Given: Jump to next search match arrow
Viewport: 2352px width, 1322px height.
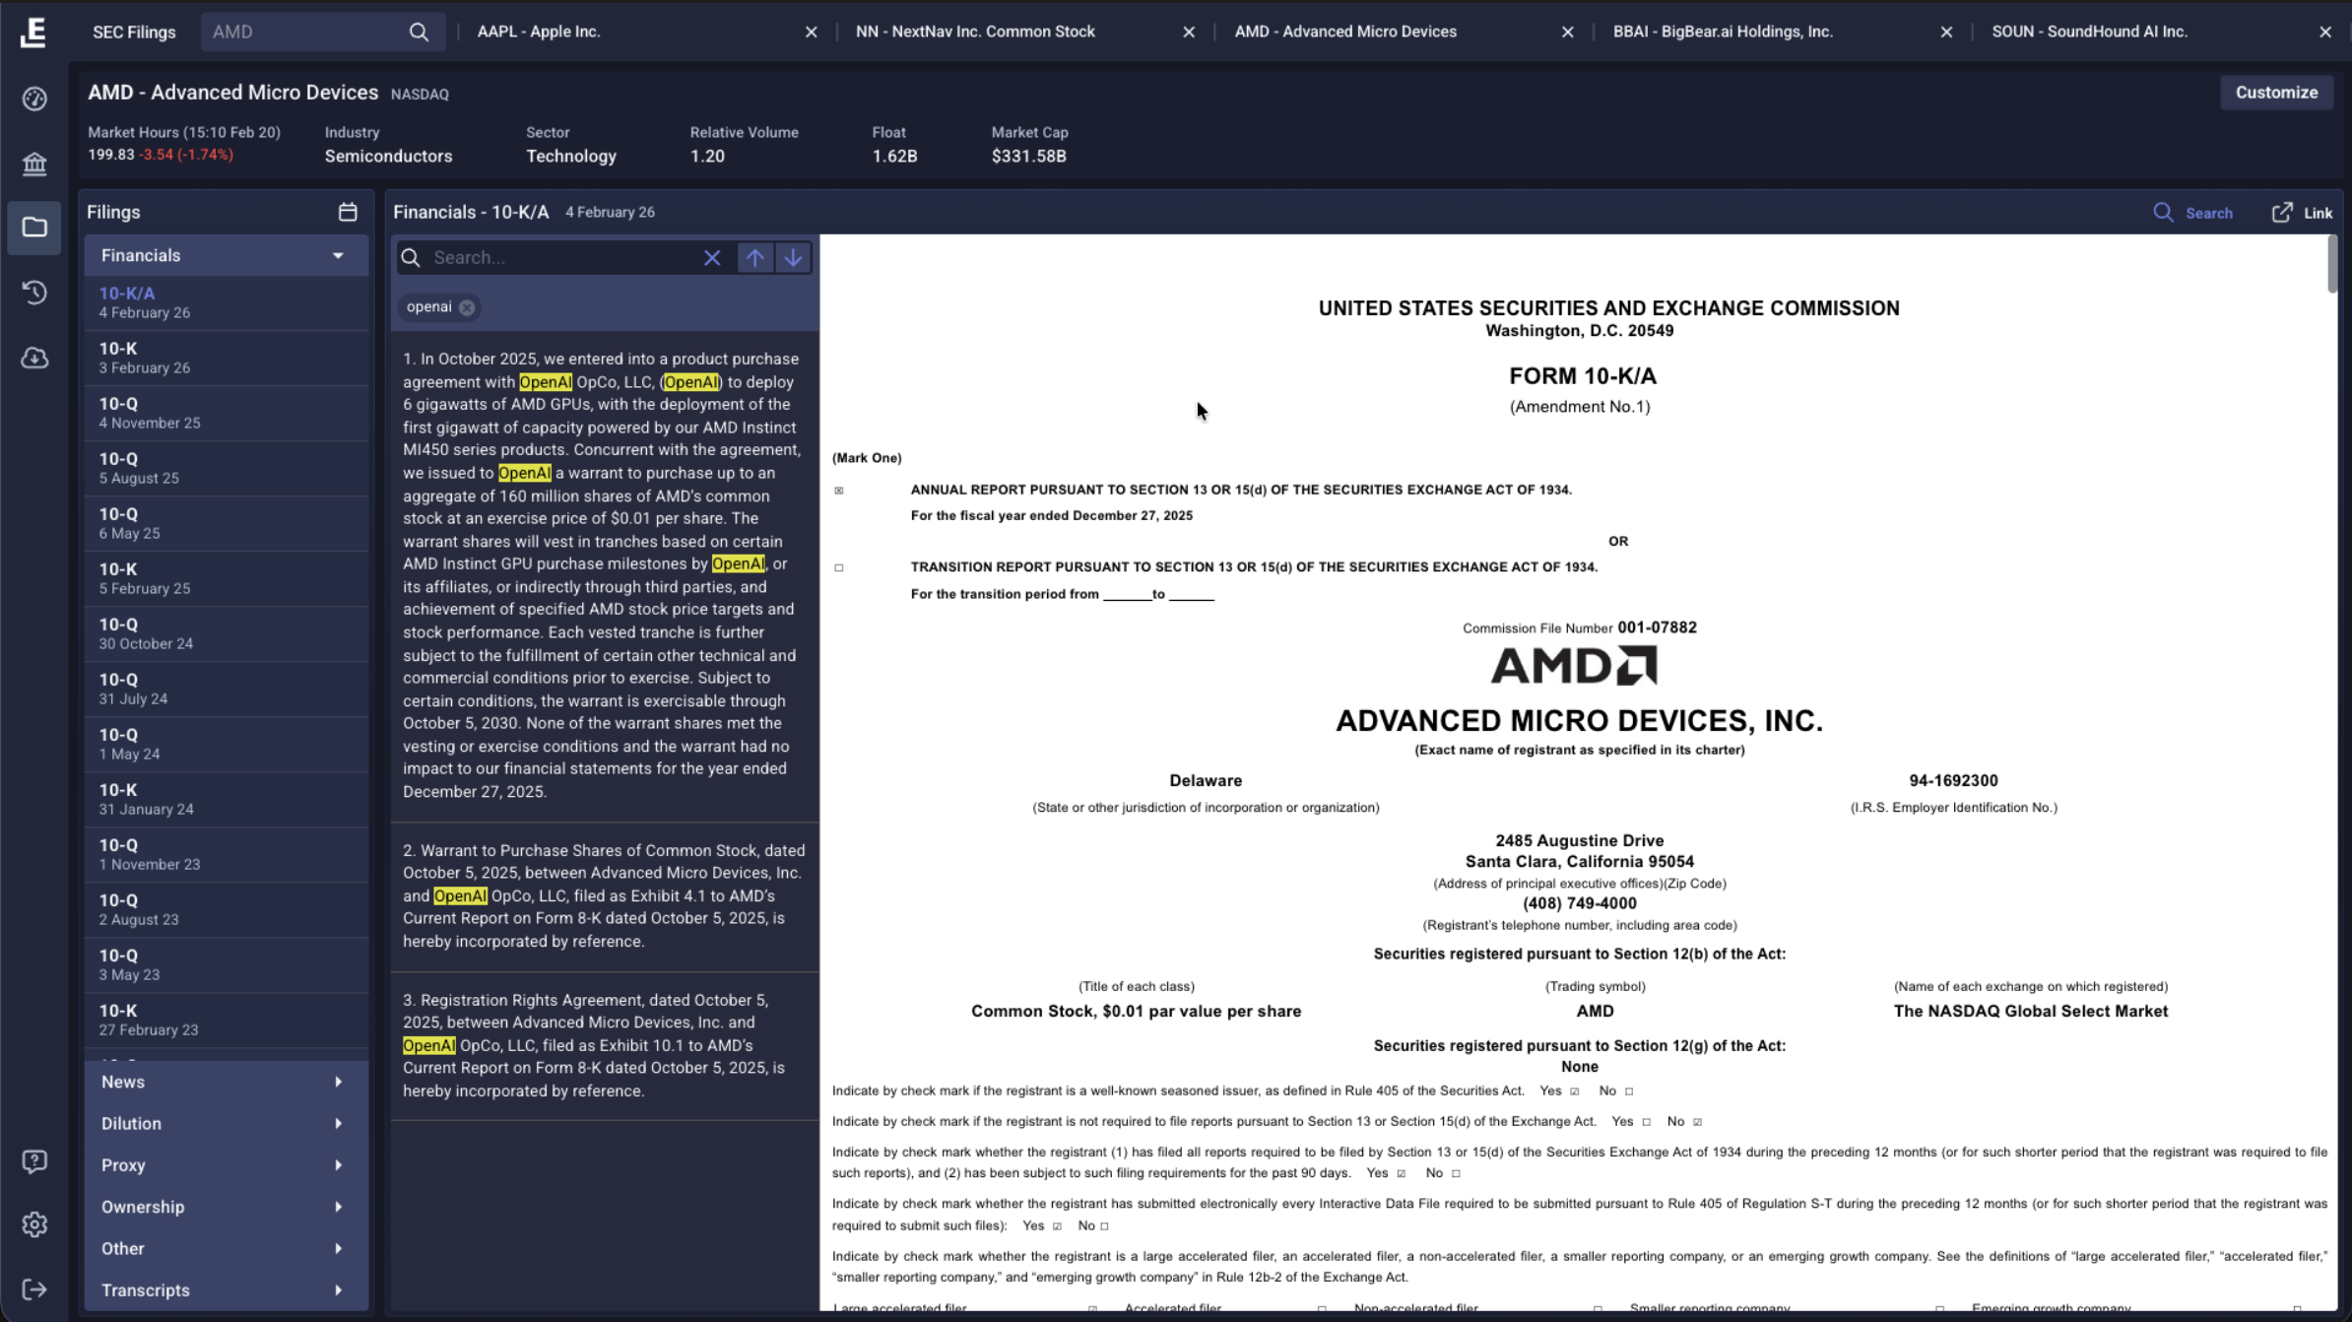Looking at the screenshot, I should pyautogui.click(x=793, y=257).
